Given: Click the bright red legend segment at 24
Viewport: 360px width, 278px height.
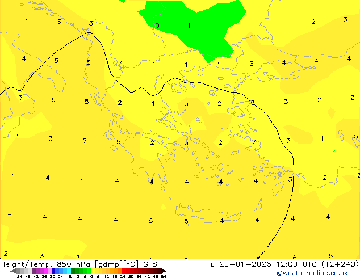Looking at the screenshot, I should point(124,271).
